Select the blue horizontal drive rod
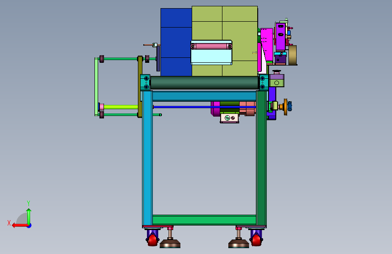This screenshot has height=254, width=392. [204, 107]
